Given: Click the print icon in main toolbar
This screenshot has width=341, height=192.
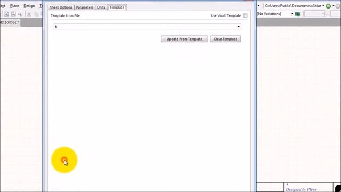Looking at the screenshot, I should point(6,14).
